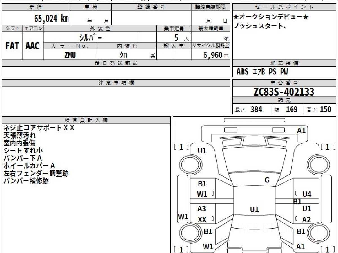Click the 諸元 header

pyautogui.click(x=284, y=100)
